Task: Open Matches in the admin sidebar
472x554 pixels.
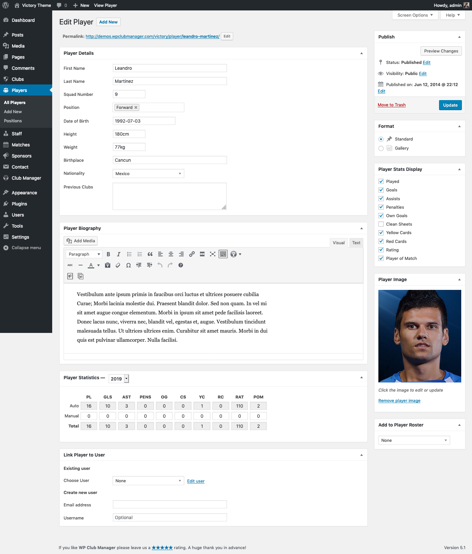Action: coord(21,145)
